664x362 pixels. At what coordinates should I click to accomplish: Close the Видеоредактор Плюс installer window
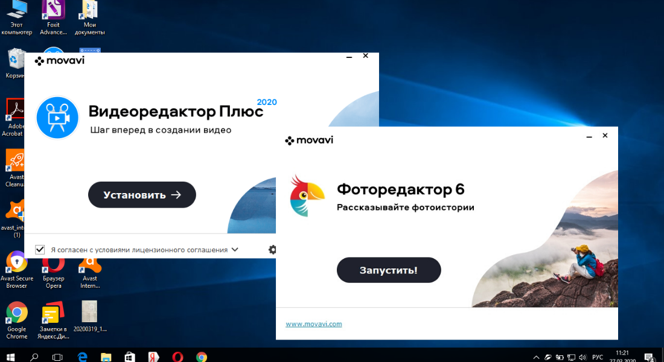365,56
